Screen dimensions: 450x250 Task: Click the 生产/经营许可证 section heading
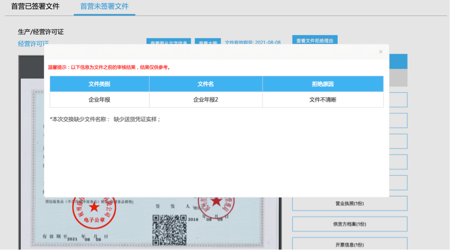(41, 32)
